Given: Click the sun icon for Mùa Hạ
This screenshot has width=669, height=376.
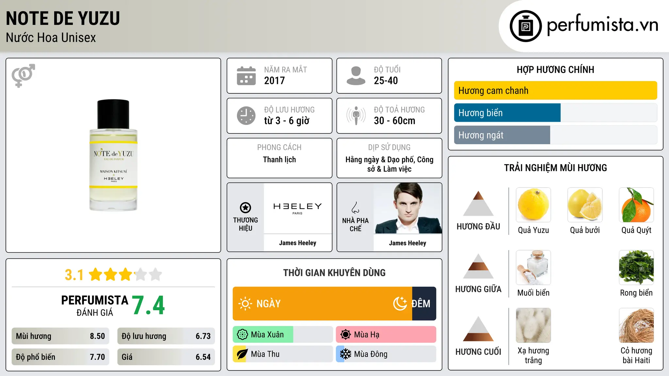Looking at the screenshot, I should click(346, 335).
